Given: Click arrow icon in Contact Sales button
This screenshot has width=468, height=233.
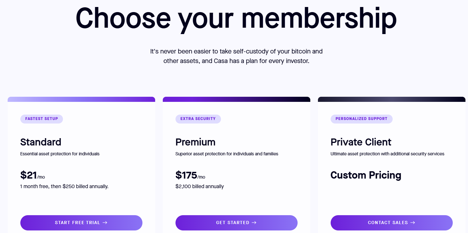Looking at the screenshot, I should pyautogui.click(x=413, y=223).
